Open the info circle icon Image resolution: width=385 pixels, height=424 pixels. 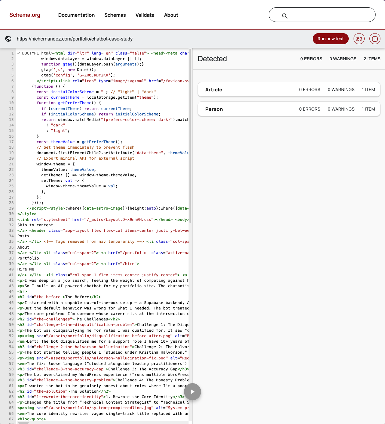tap(375, 39)
